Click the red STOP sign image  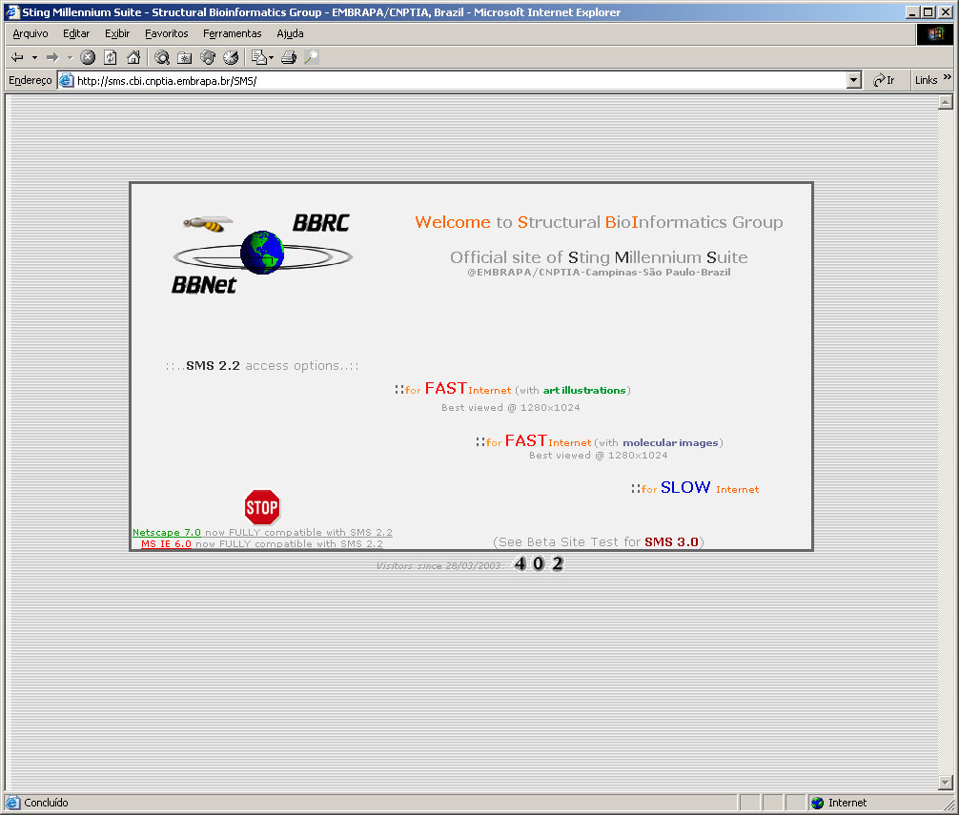click(x=262, y=507)
